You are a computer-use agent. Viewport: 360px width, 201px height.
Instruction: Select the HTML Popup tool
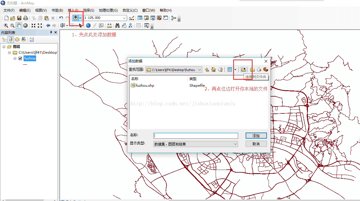point(101,26)
